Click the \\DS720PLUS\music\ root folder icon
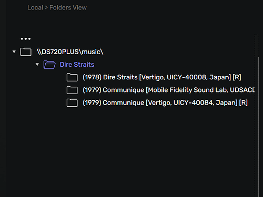 (x=26, y=52)
